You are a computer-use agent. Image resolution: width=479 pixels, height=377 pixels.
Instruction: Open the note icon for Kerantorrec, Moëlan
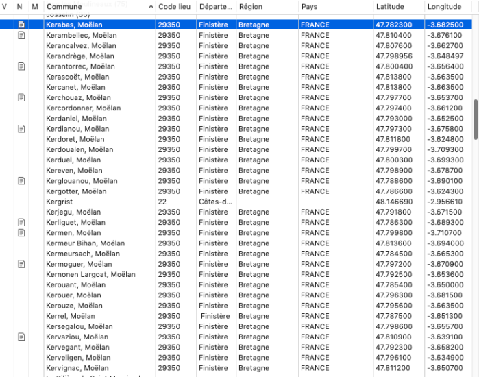coord(21,66)
